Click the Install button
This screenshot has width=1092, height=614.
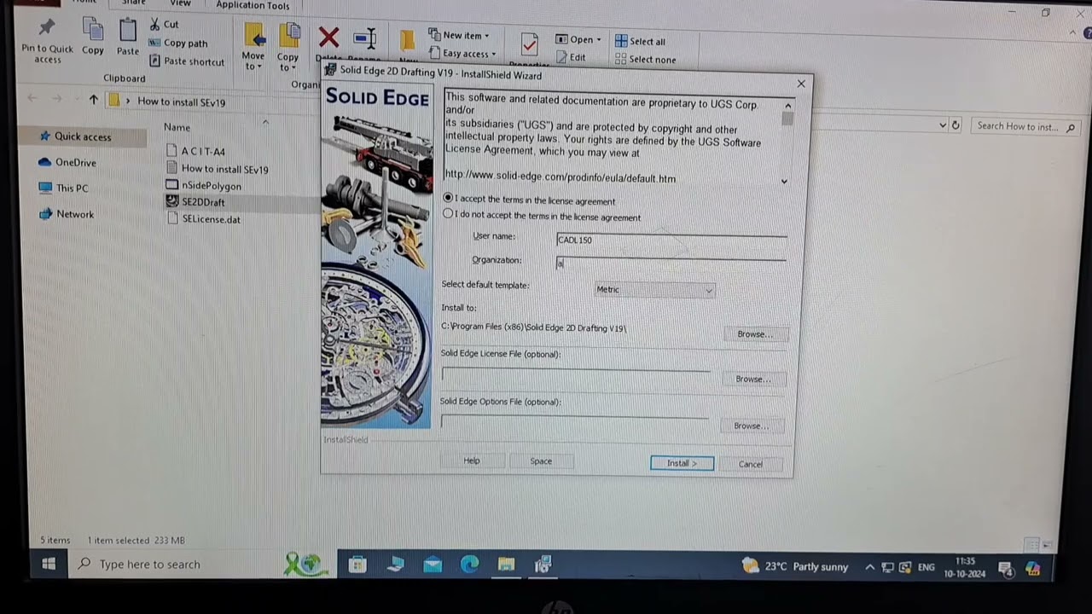tap(682, 463)
